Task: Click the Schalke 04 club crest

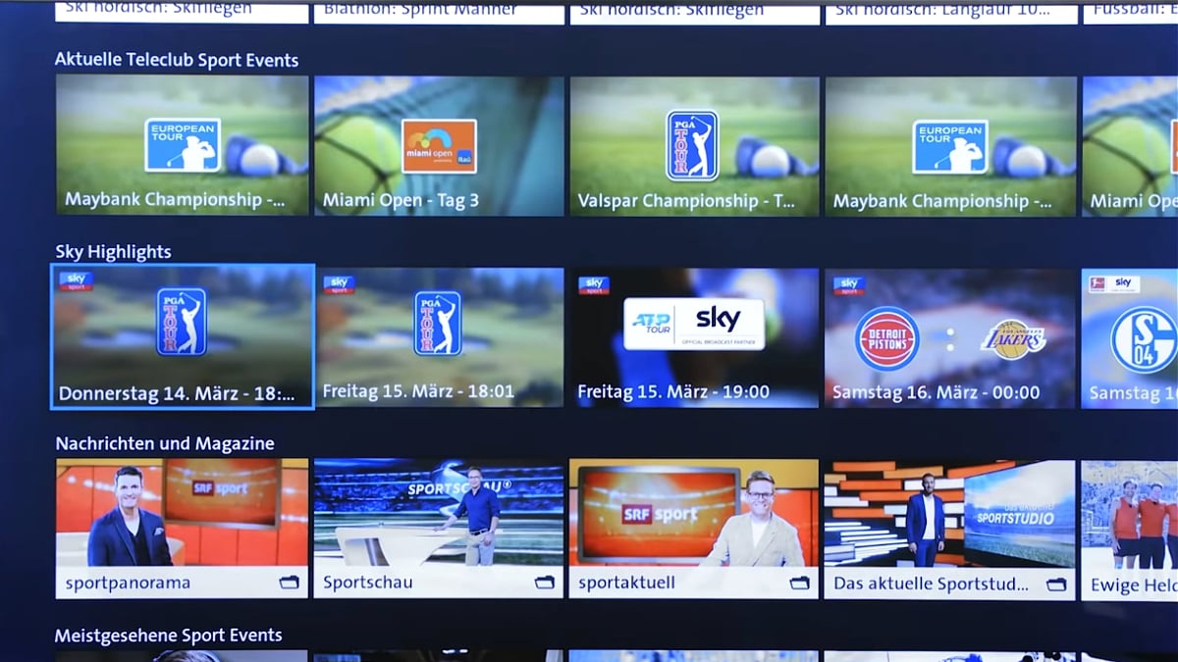Action: (1144, 339)
